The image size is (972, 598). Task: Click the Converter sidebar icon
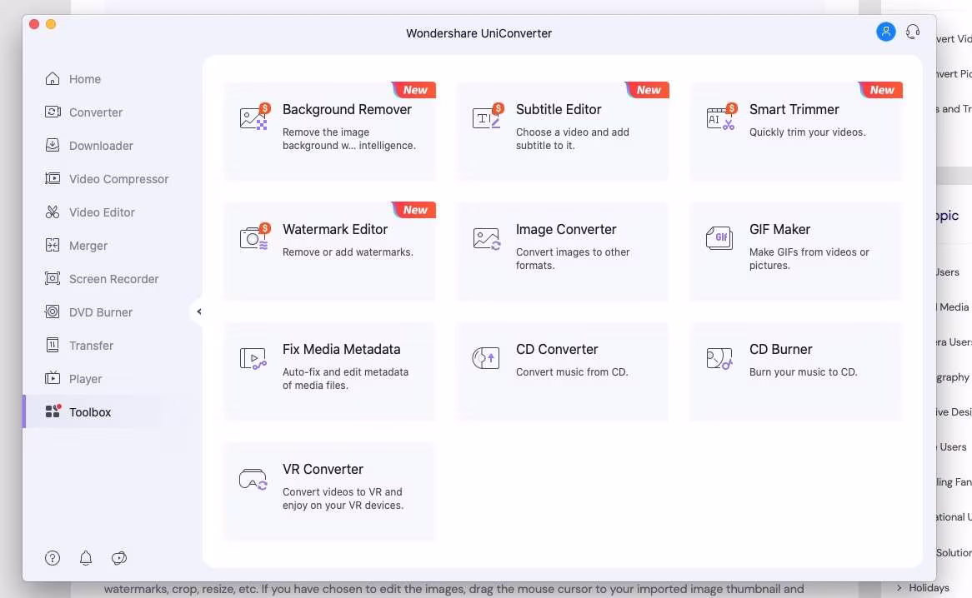tap(53, 112)
